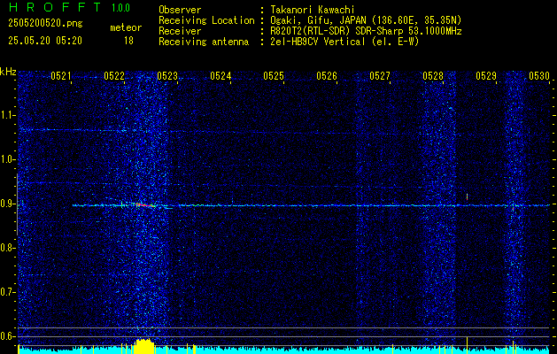Click the 0524 time marker

coord(220,76)
